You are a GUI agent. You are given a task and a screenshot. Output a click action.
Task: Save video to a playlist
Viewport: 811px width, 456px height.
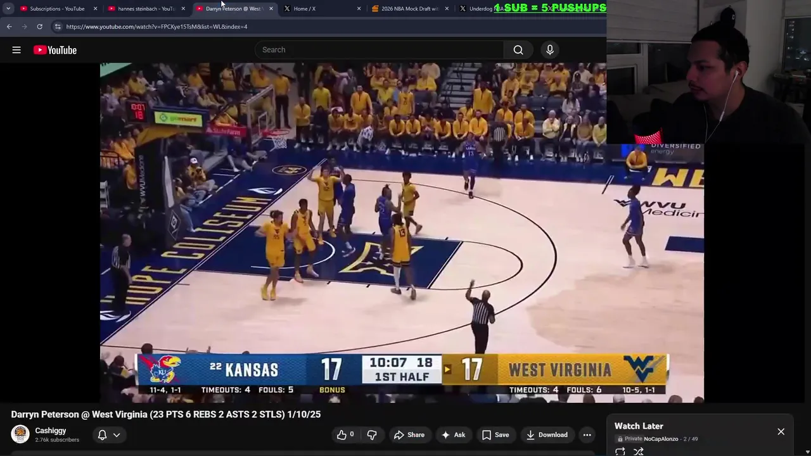point(495,434)
